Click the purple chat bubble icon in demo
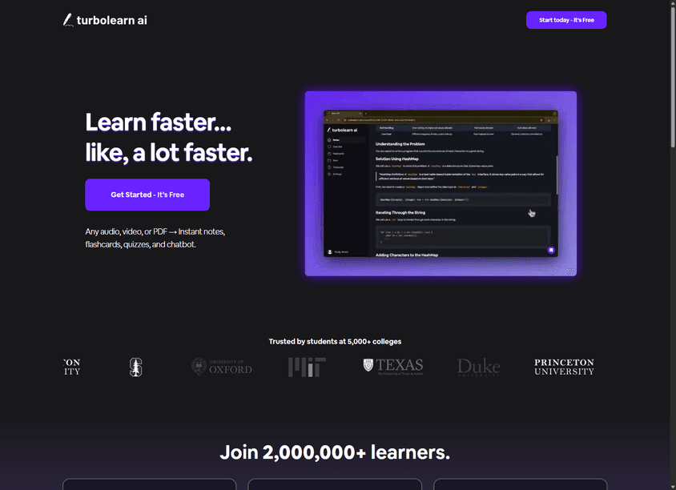This screenshot has width=676, height=490. [551, 250]
